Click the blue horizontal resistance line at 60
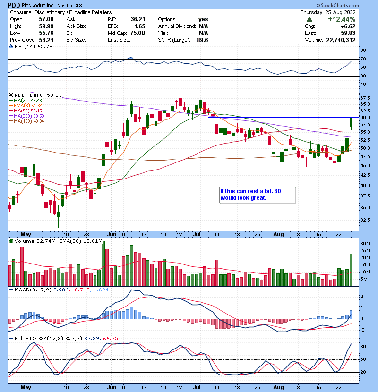The height and width of the screenshot is (392, 378). pyautogui.click(x=283, y=117)
